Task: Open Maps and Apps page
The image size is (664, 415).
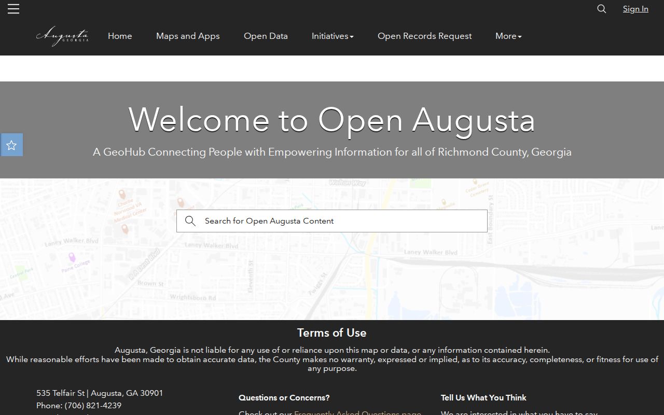Action: click(x=188, y=36)
